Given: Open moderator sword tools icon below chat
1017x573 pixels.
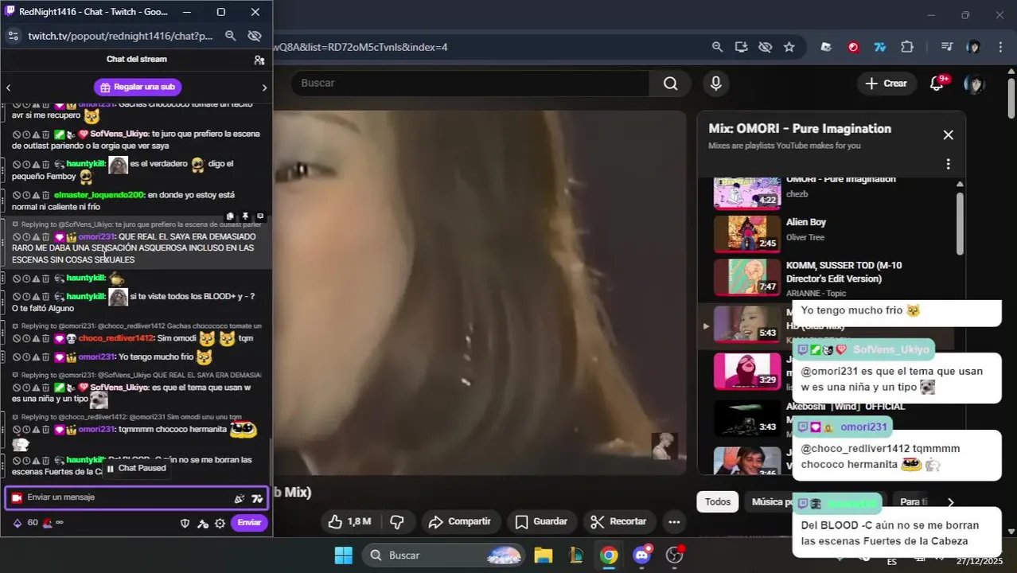Looking at the screenshot, I should point(203,523).
